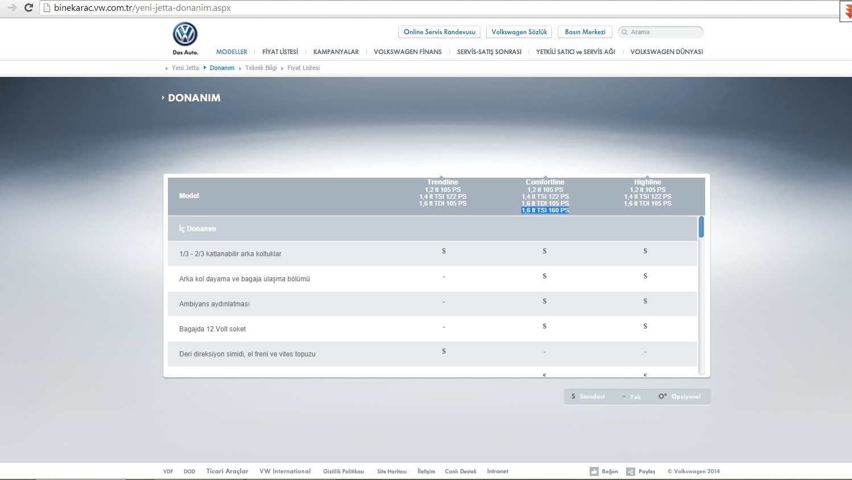Open the KAMPANYALAR menu
Screen dimensions: 852x480
pos(336,52)
